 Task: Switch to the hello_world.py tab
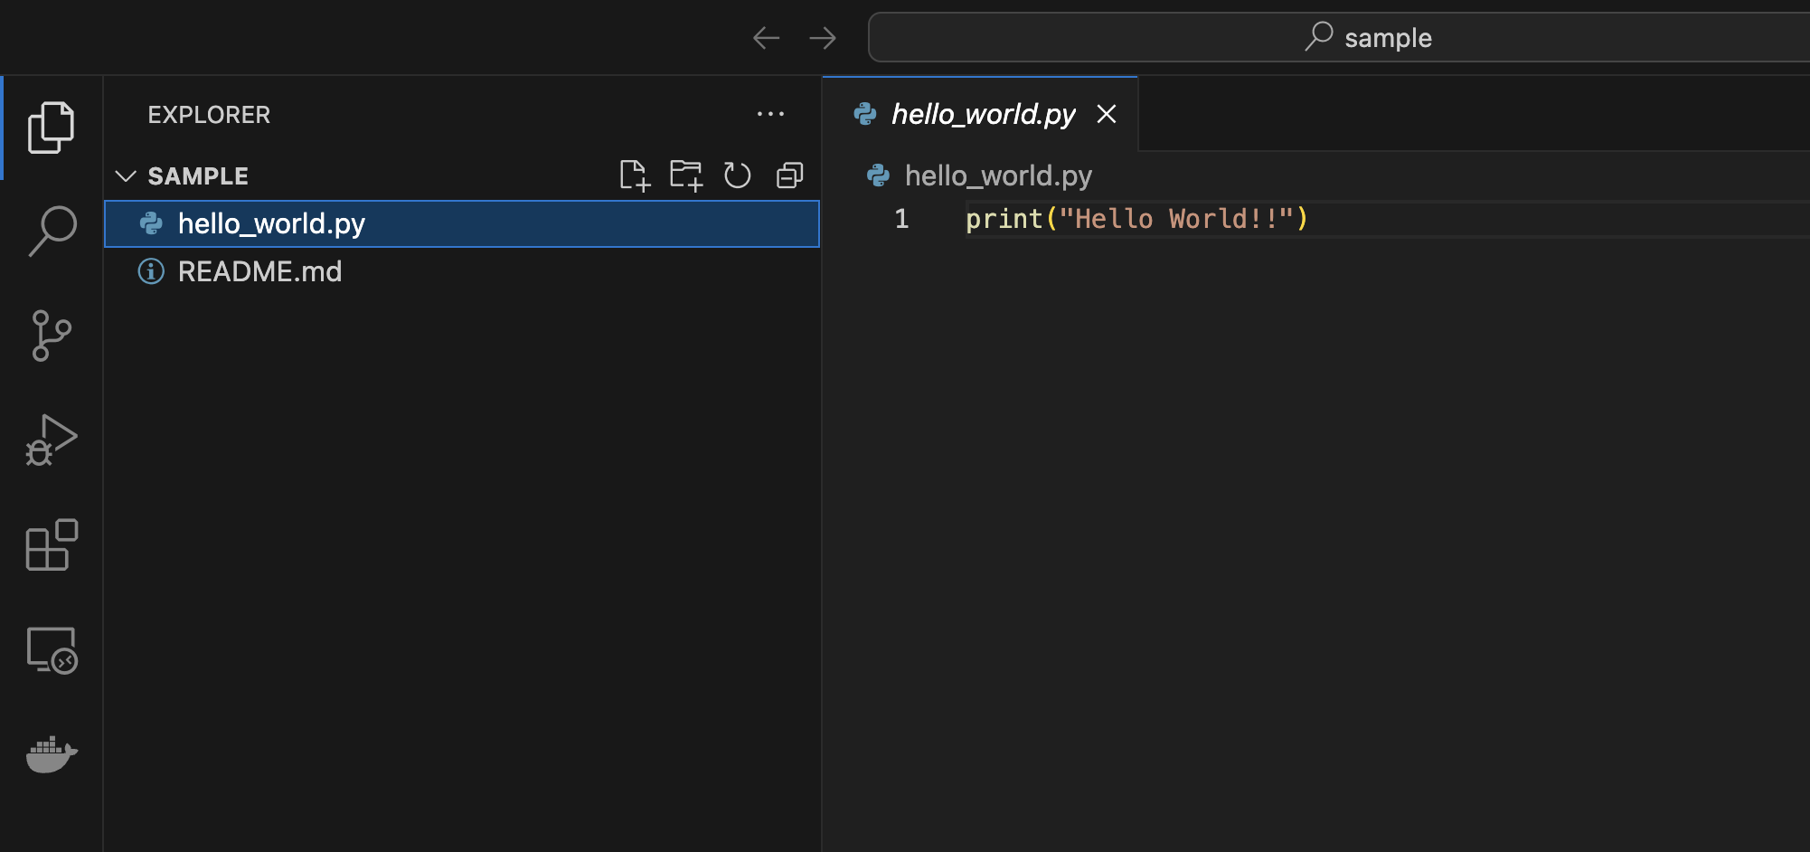click(984, 114)
